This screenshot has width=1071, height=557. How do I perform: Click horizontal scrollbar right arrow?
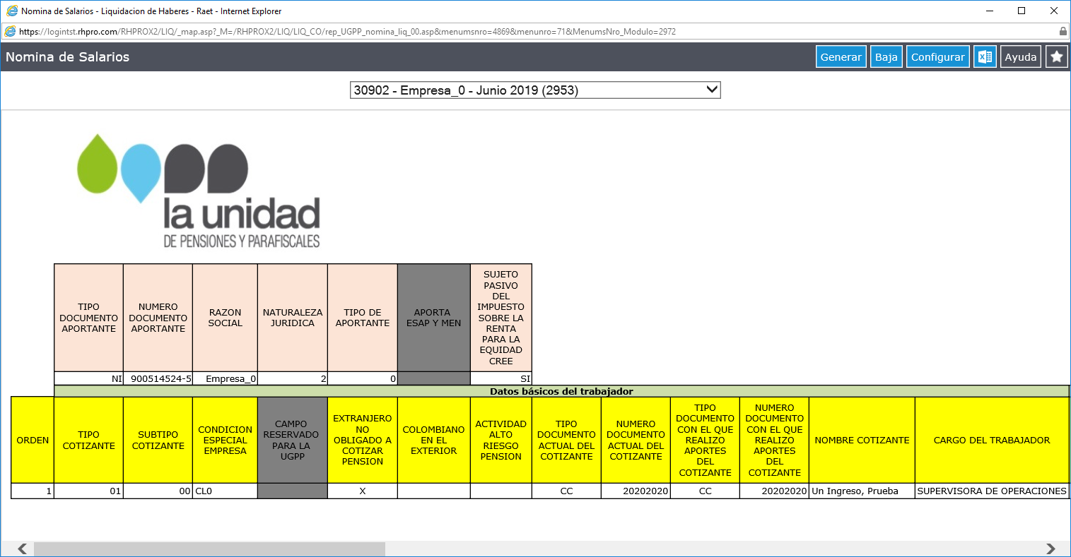(1050, 549)
